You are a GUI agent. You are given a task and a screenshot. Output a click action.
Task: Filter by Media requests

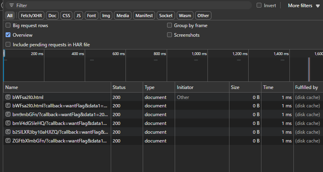point(123,16)
